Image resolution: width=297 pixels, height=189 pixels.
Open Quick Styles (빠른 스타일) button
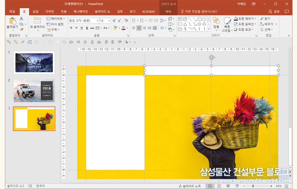tap(227, 25)
